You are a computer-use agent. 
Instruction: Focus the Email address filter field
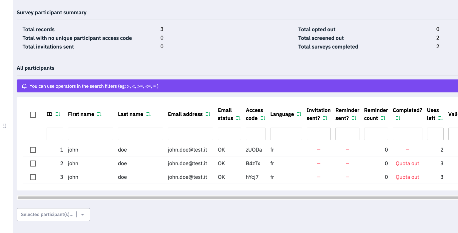coord(190,134)
